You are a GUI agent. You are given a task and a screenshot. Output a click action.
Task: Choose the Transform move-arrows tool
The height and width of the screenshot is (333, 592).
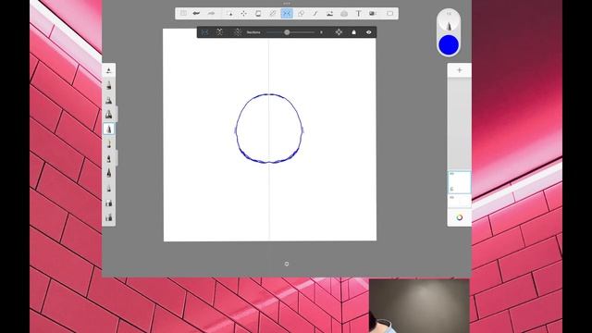click(244, 14)
